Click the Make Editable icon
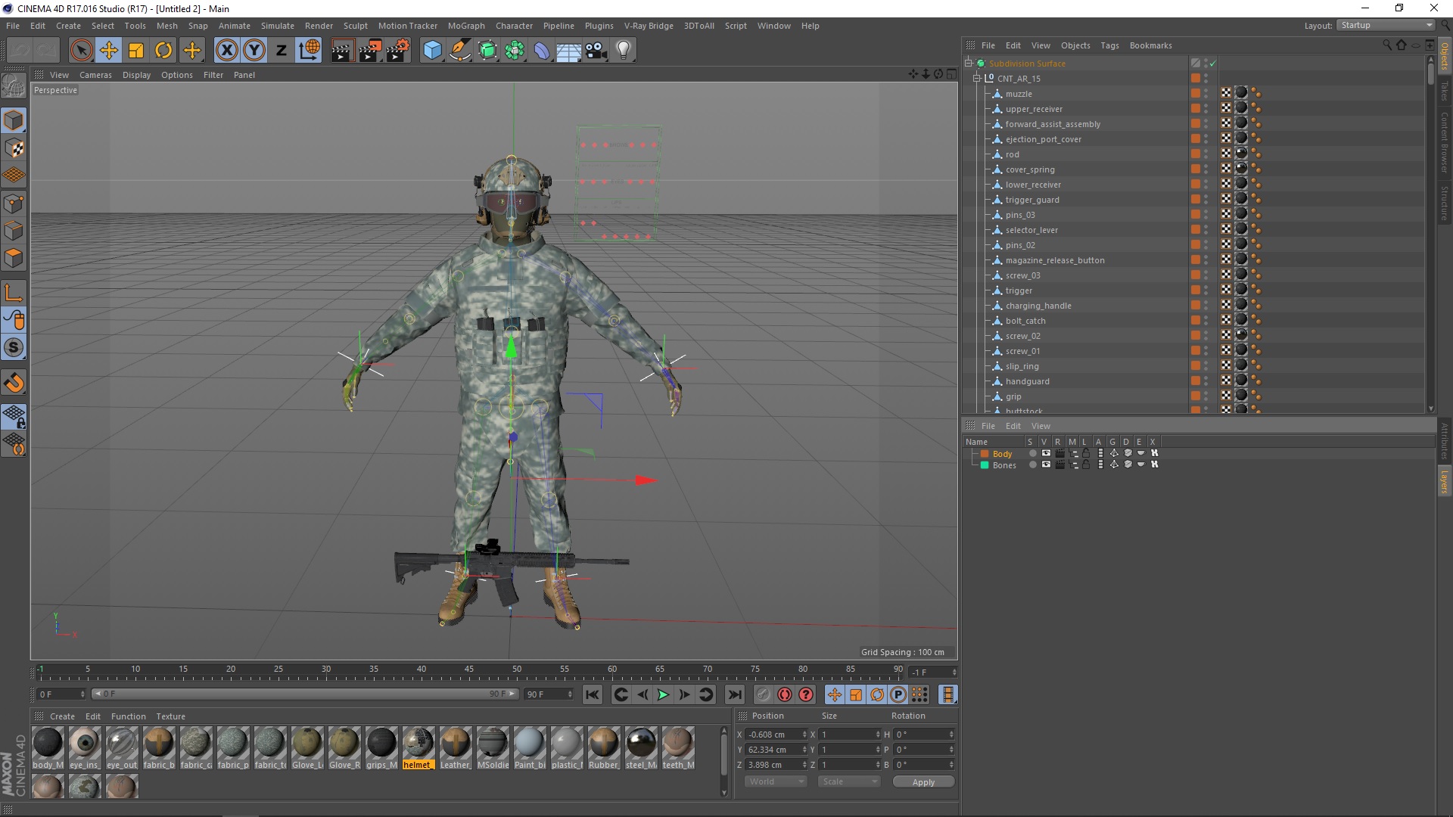 pos(14,86)
